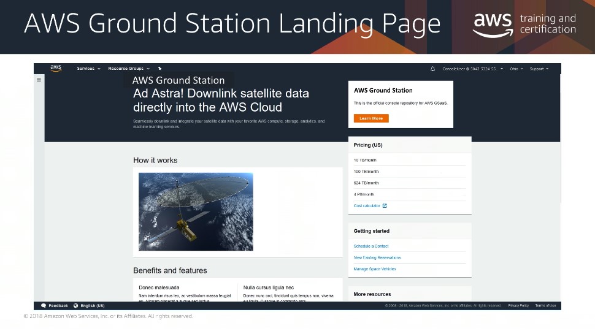The width and height of the screenshot is (595, 331).
Task: Click the Getting started panel heading
Action: tap(372, 231)
